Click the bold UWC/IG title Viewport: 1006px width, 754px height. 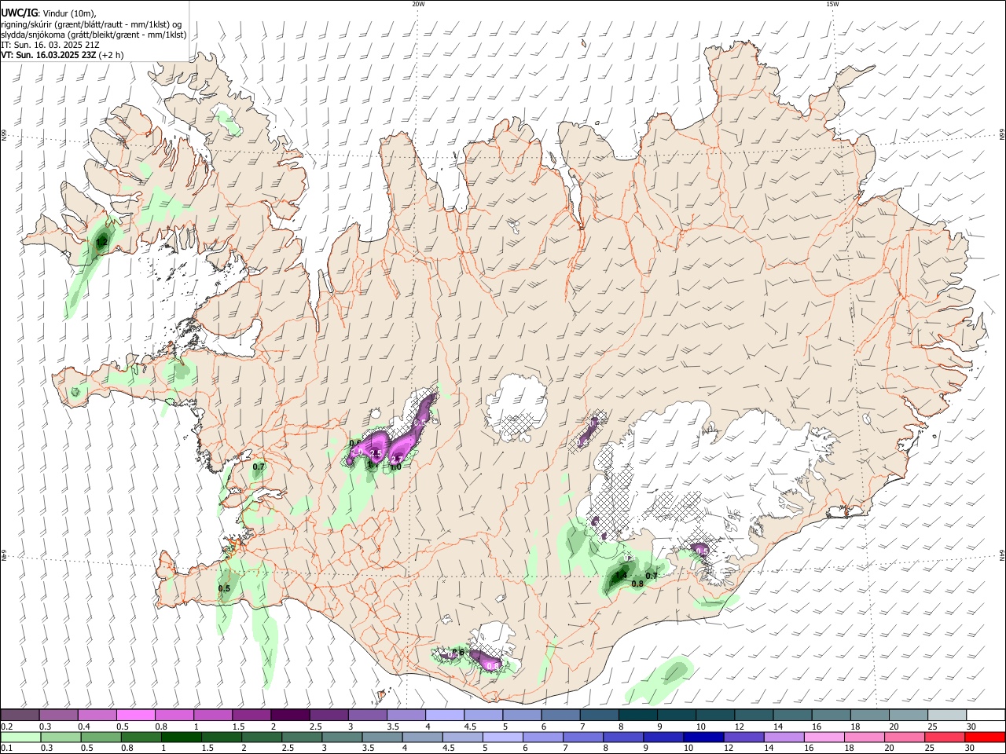[x=18, y=13]
